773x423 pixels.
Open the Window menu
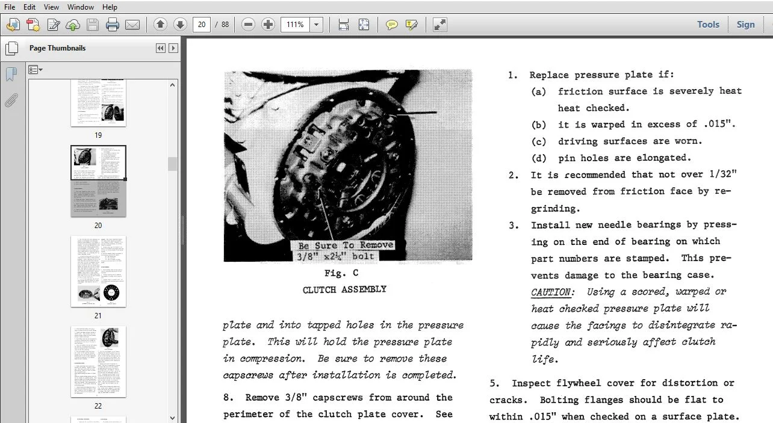click(x=80, y=7)
